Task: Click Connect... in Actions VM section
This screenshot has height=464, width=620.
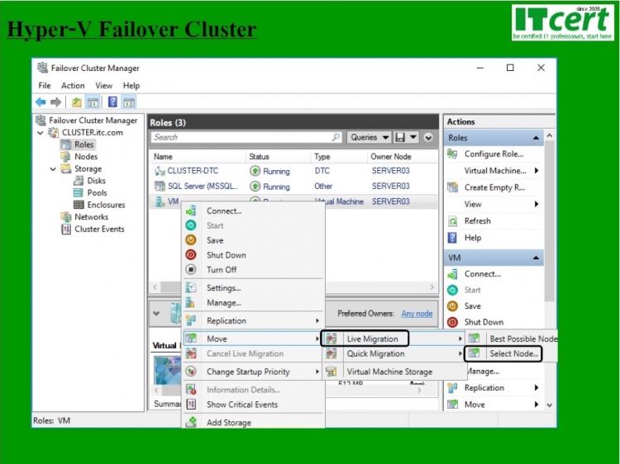Action: [483, 273]
